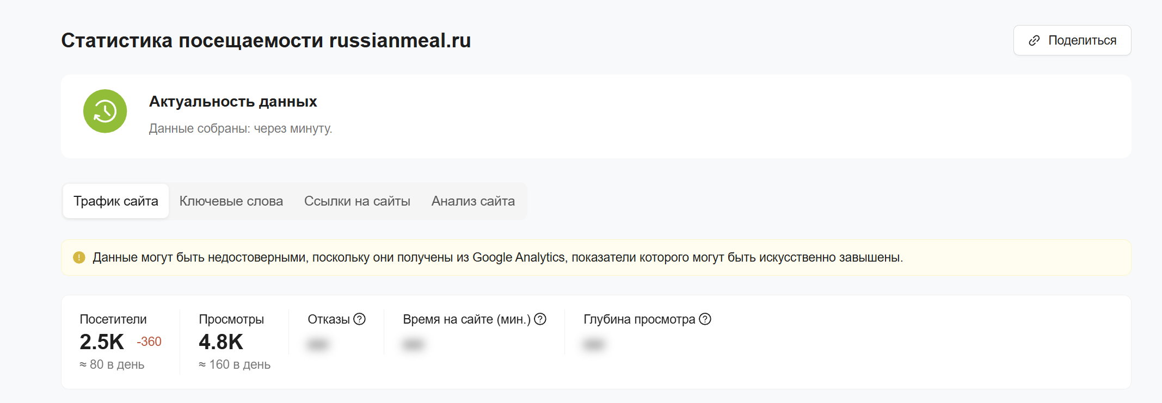Click the link icon in the Поделиться button
This screenshot has height=403, width=1162.
1034,41
